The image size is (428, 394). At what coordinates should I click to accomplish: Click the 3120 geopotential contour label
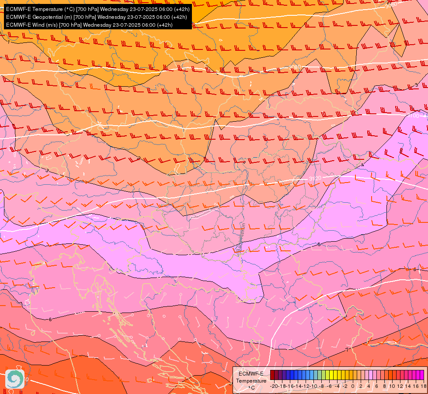coord(315,178)
